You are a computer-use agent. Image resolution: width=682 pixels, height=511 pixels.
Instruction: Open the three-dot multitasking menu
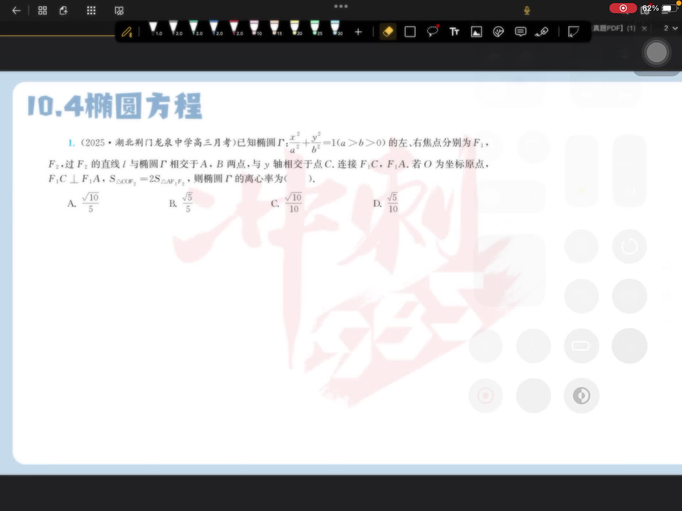[x=341, y=6]
